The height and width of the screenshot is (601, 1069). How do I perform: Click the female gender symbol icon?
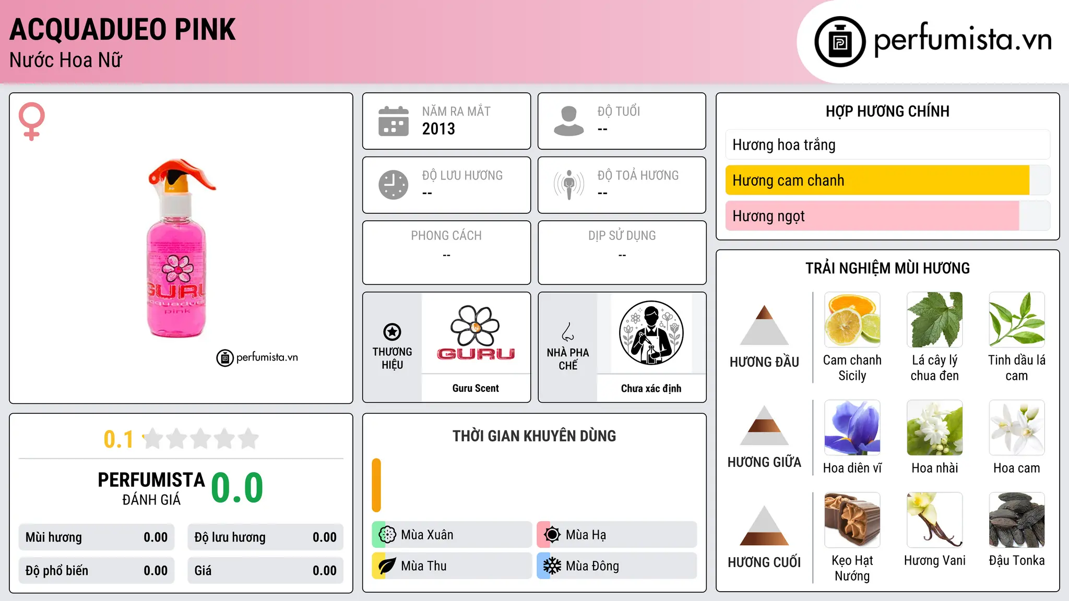(x=31, y=121)
